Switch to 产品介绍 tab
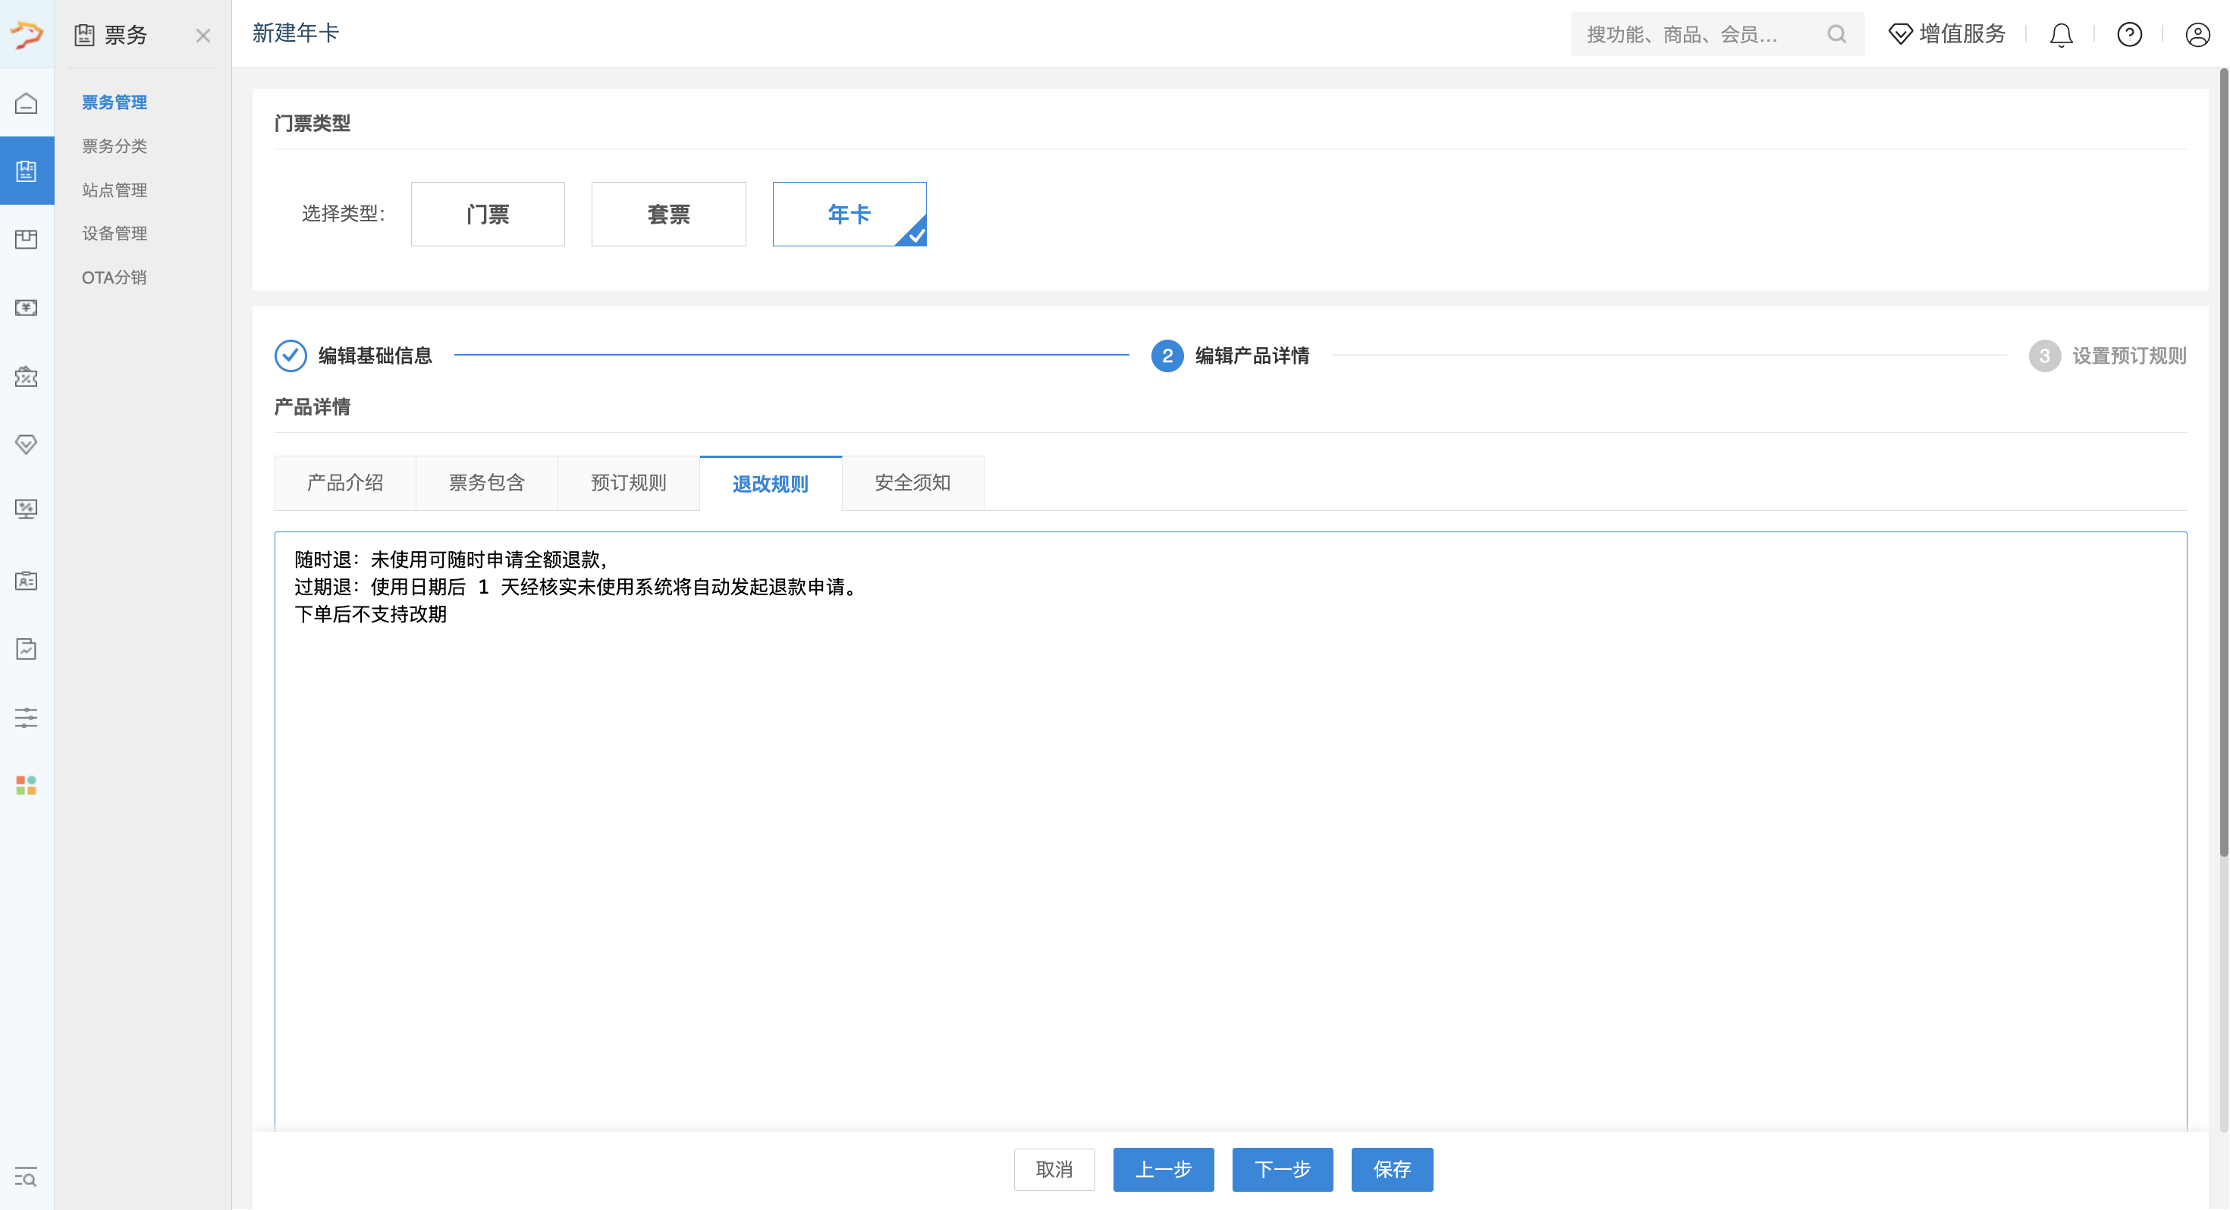This screenshot has width=2230, height=1210. coord(344,483)
